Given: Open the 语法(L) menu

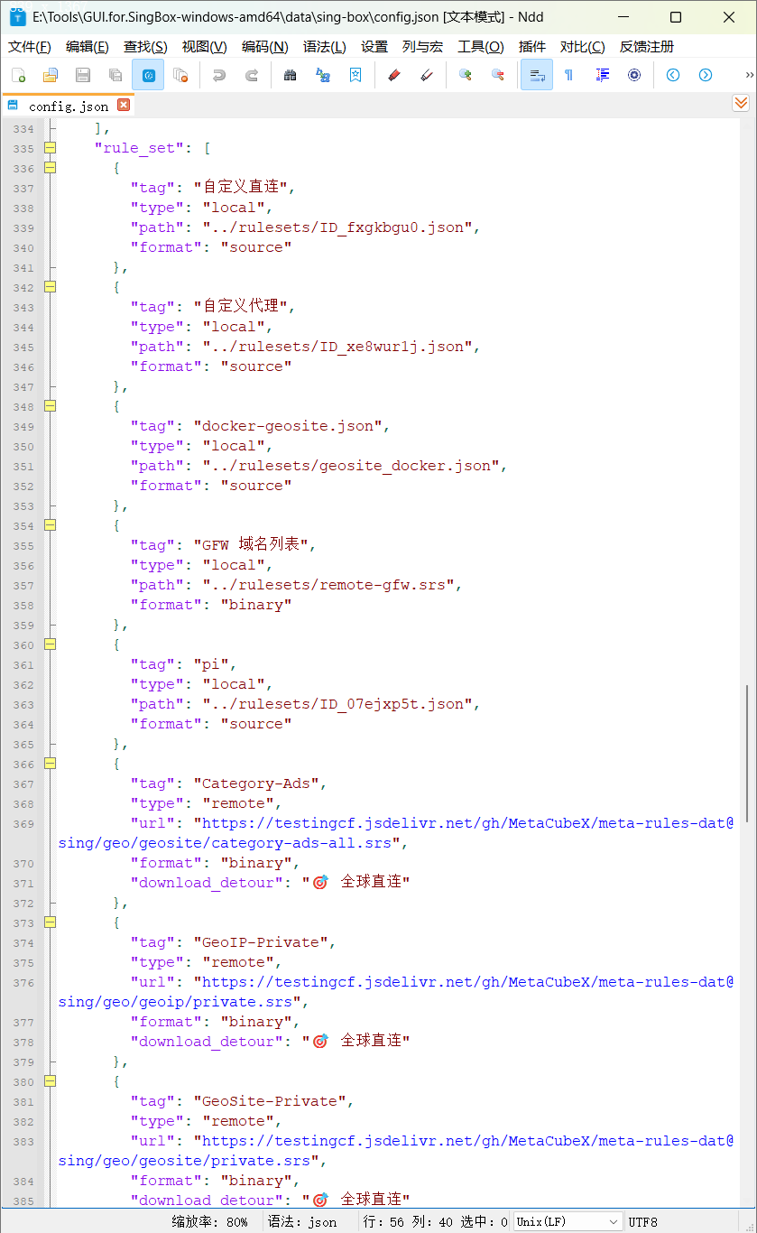Looking at the screenshot, I should [325, 46].
